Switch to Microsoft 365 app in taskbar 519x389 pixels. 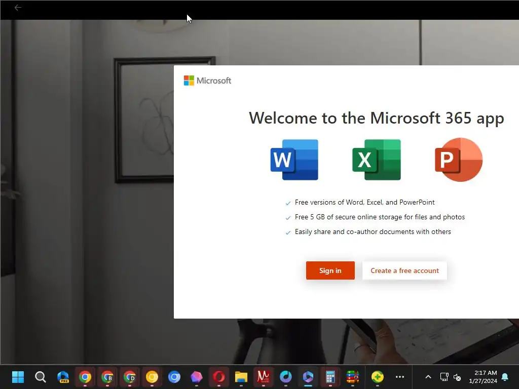click(308, 377)
